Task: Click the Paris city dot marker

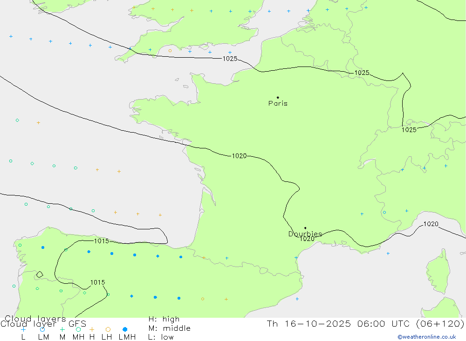Action: coord(278,97)
